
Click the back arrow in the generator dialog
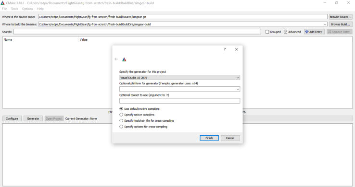tap(116, 59)
